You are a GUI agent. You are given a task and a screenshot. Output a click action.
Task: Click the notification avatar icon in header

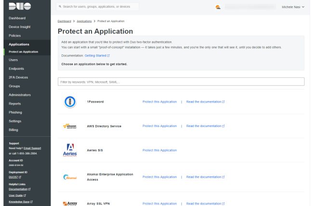point(218,7)
